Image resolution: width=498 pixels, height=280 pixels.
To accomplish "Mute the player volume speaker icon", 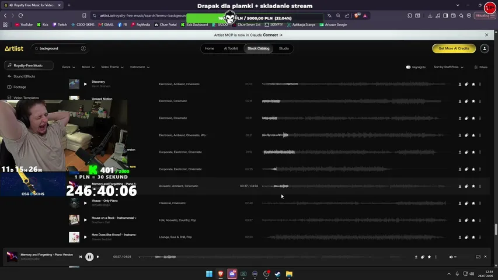I will [x=451, y=257].
